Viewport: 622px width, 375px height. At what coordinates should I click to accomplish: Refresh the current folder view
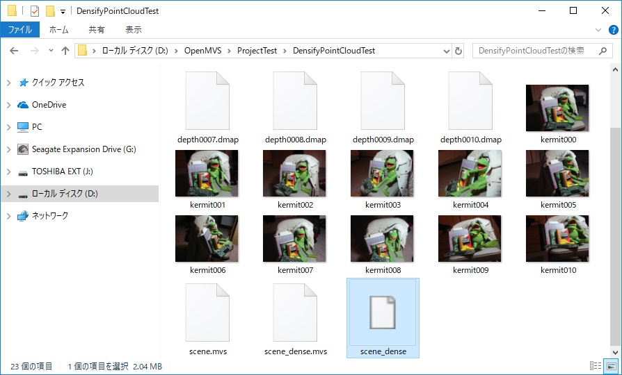point(458,51)
